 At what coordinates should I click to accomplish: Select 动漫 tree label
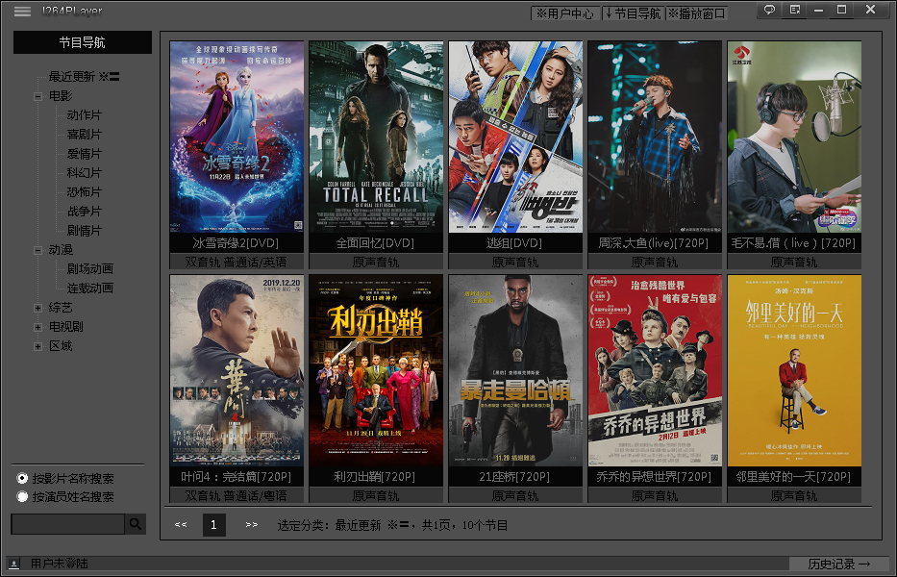pyautogui.click(x=61, y=250)
